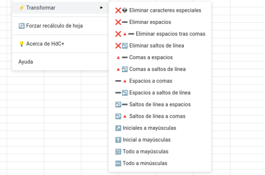Viewport: 265px width, 175px height.
Task: Click the return arrow icon beside Eliminar saltos de línea
Action: (x=125, y=46)
